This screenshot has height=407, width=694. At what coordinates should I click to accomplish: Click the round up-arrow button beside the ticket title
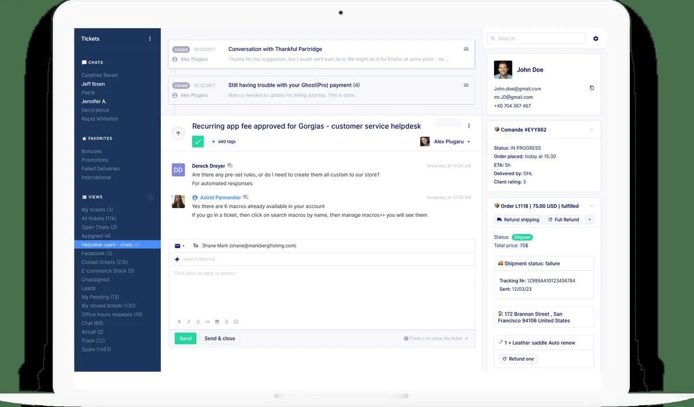coord(178,133)
